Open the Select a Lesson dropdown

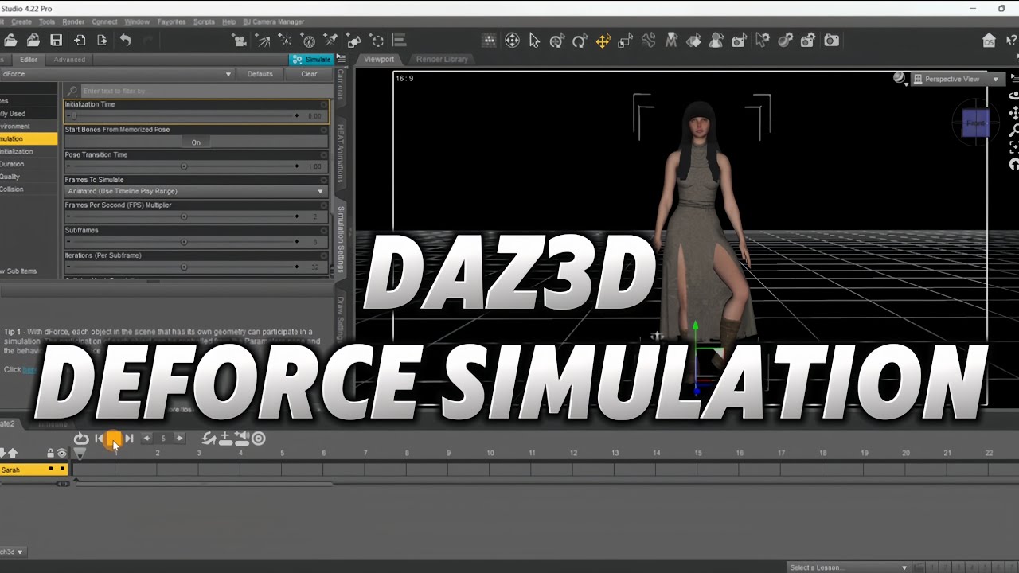pos(847,567)
